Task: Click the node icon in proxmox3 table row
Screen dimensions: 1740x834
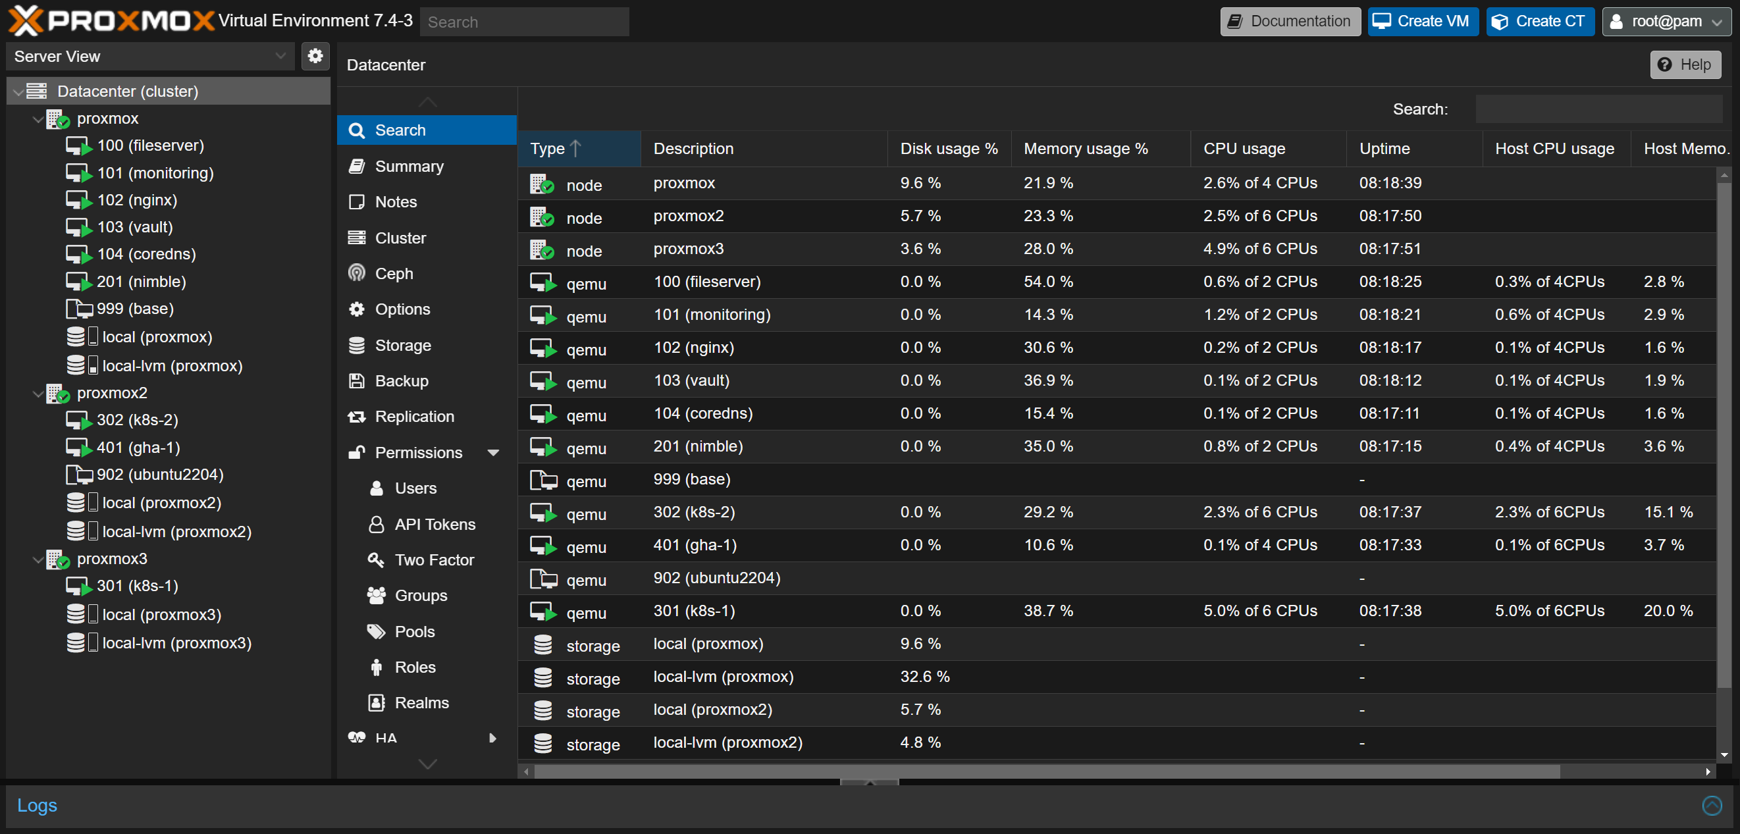Action: (x=542, y=250)
